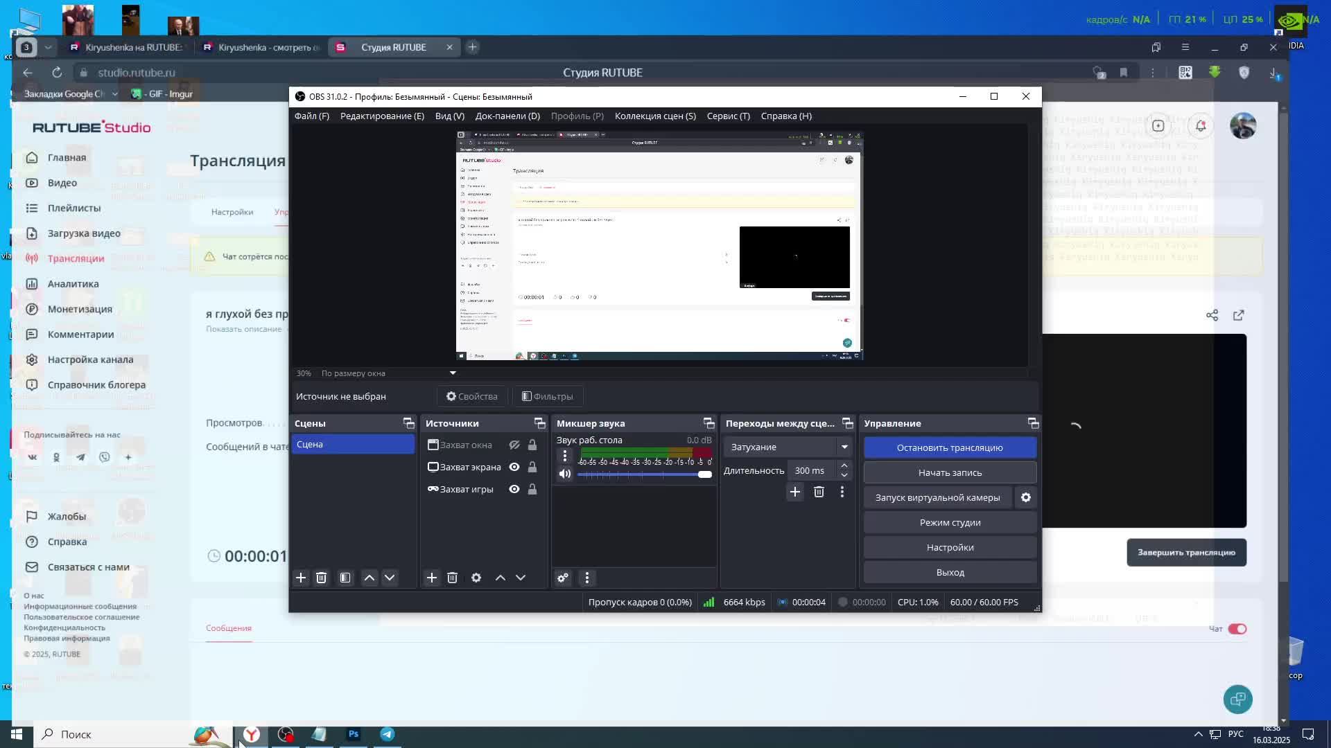This screenshot has width=1331, height=748.
Task: Move source up arrow in Sources
Action: pyautogui.click(x=500, y=578)
